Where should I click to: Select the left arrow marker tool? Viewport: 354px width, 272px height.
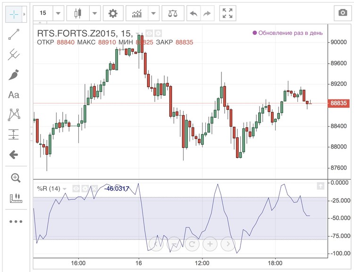pos(14,155)
